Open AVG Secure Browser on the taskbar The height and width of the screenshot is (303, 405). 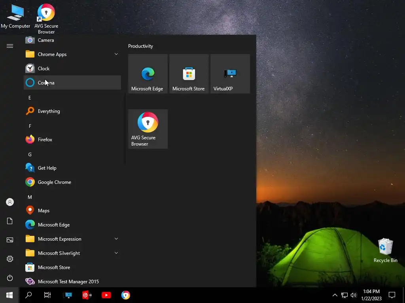click(x=125, y=295)
